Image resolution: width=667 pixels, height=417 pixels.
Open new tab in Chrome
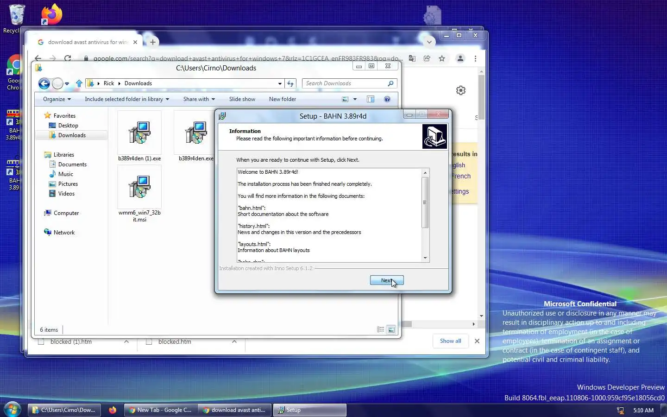tap(152, 42)
